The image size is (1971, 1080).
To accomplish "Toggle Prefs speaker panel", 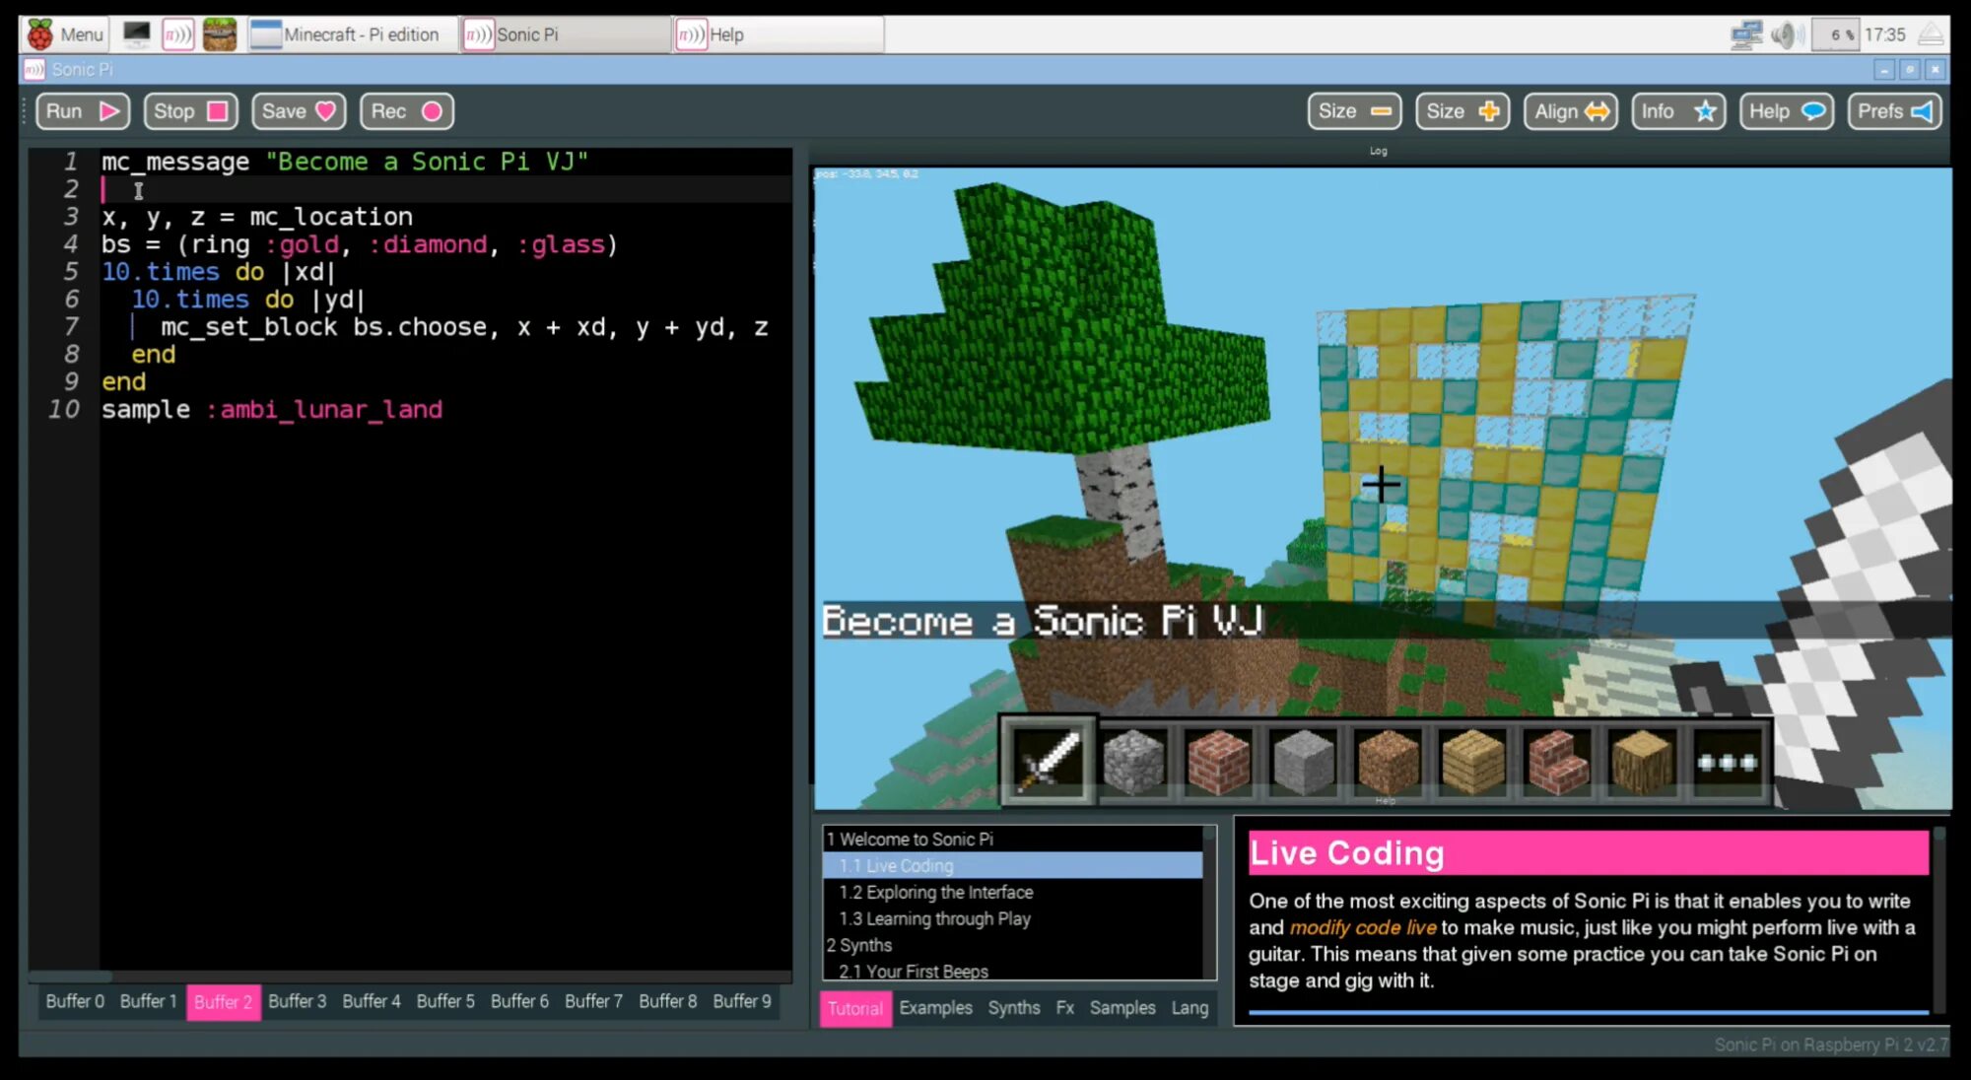I will click(1894, 111).
